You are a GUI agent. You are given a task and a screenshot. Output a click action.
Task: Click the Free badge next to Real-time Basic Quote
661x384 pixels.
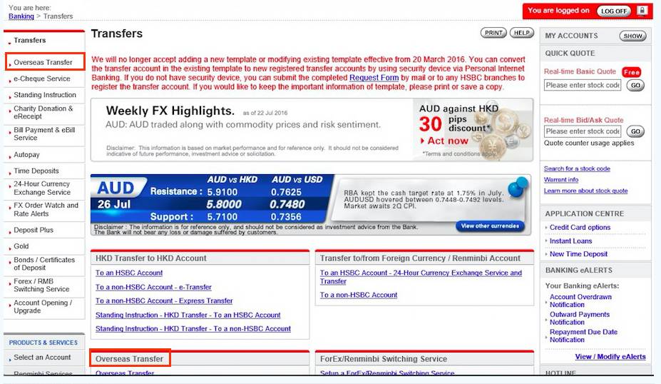pyautogui.click(x=631, y=72)
